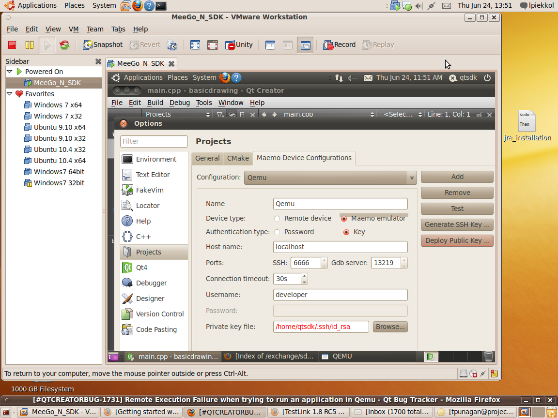
Task: Open the Locator options category
Action: (x=154, y=206)
